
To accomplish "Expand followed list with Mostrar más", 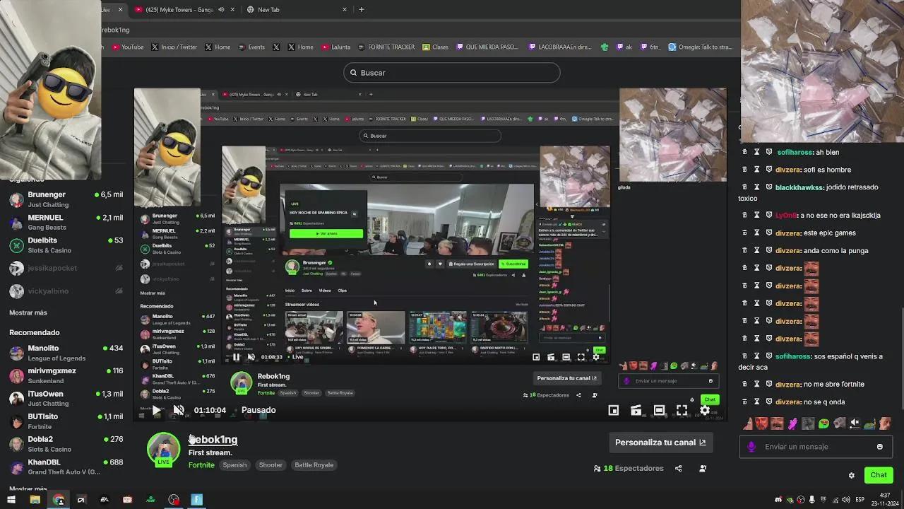I will pos(28,312).
